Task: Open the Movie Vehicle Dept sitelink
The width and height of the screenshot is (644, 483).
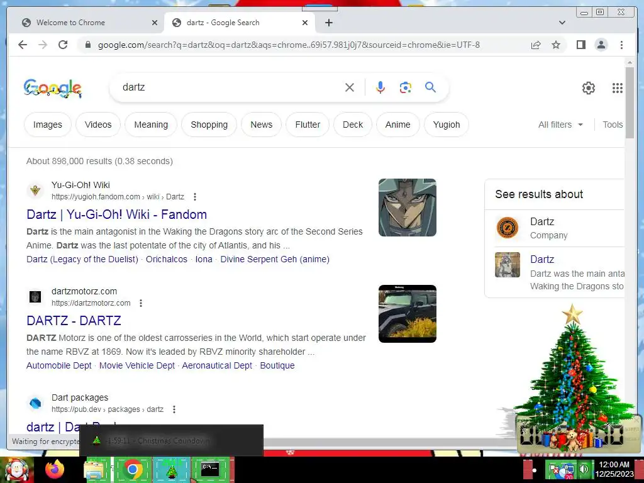Action: [x=136, y=365]
